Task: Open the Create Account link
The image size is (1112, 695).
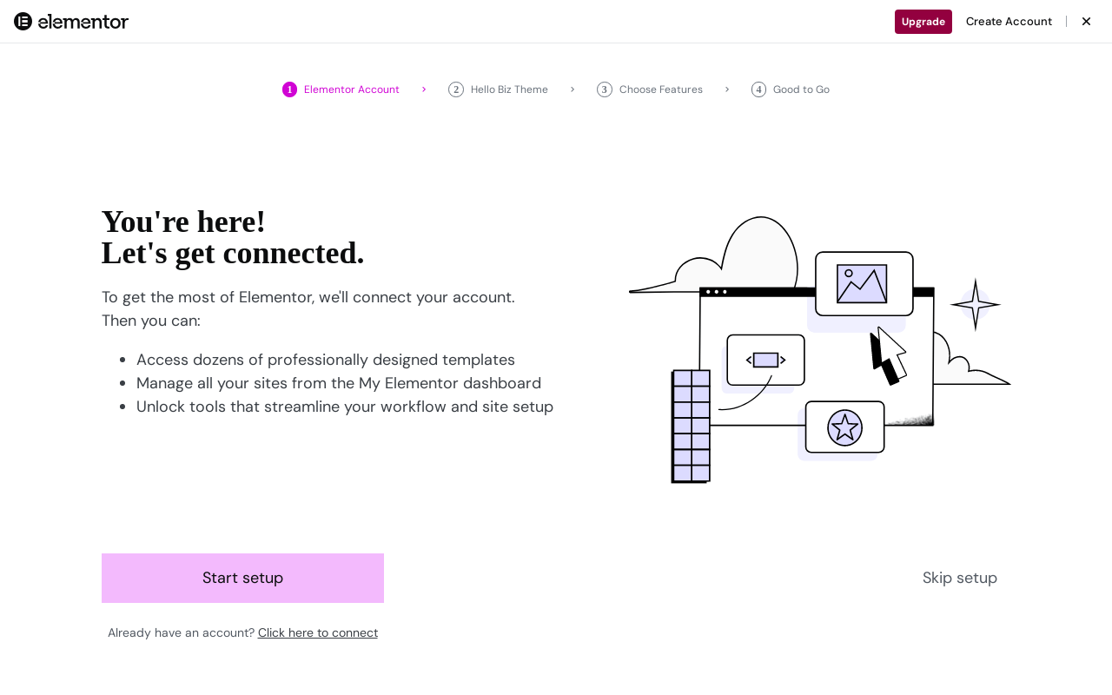Action: point(1009,22)
